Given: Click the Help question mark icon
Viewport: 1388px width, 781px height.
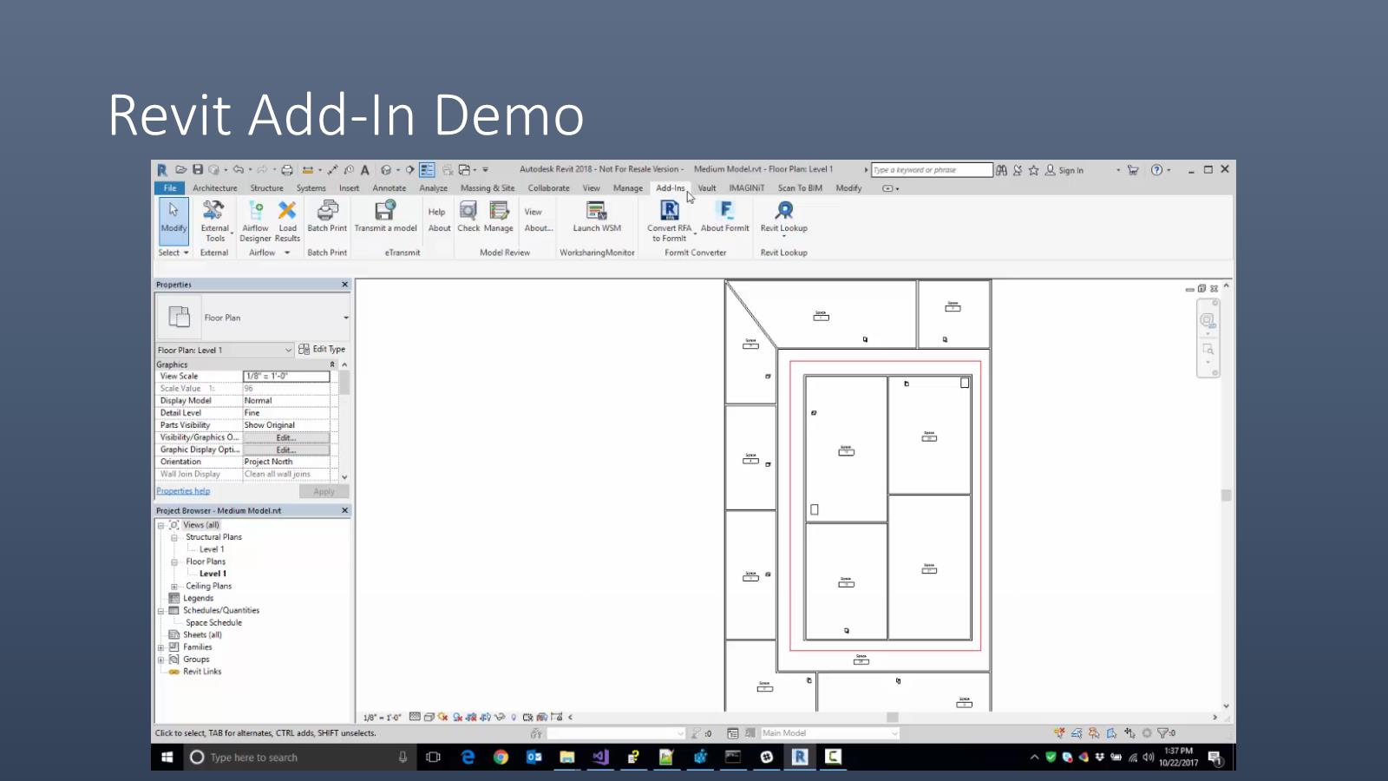Looking at the screenshot, I should click(x=1156, y=170).
